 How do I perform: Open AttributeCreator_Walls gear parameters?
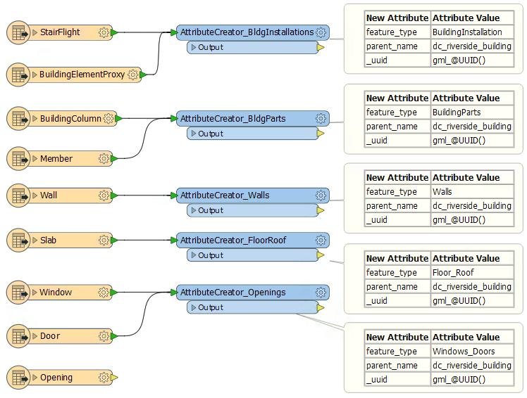321,195
